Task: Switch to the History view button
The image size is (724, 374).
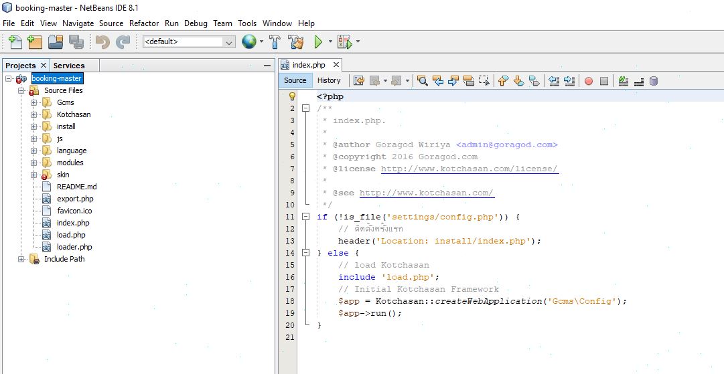Action: click(x=329, y=80)
